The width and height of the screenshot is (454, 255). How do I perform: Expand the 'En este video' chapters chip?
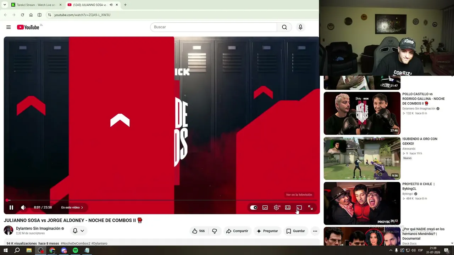72,208
